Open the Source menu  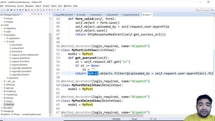coord(20,6)
